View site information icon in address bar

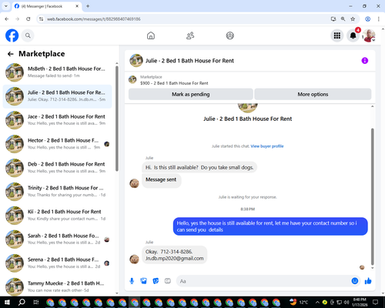coord(41,19)
